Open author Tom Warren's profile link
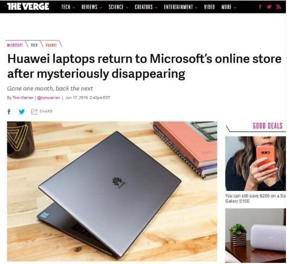 coord(23,97)
